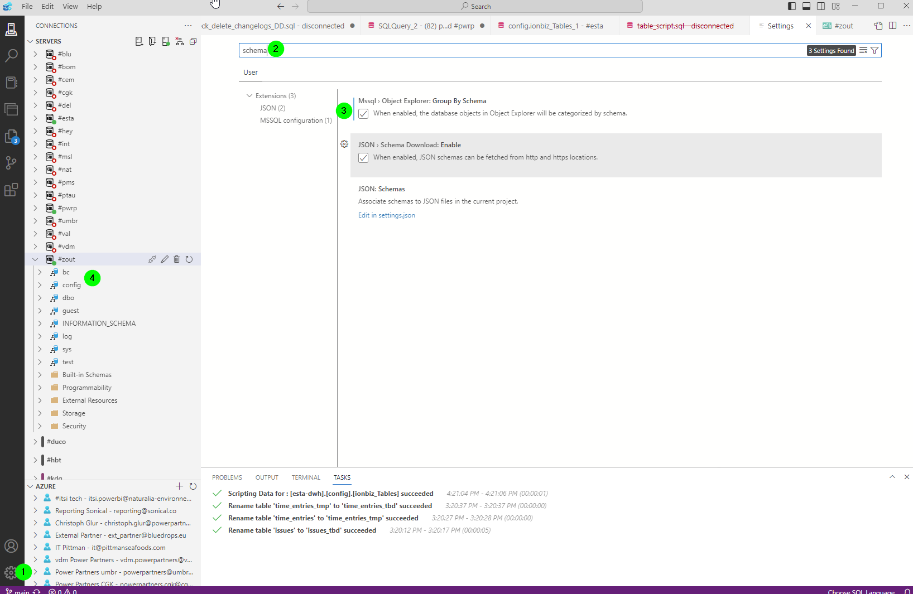The height and width of the screenshot is (594, 913).
Task: Split the editor to the right
Action: [x=893, y=26]
